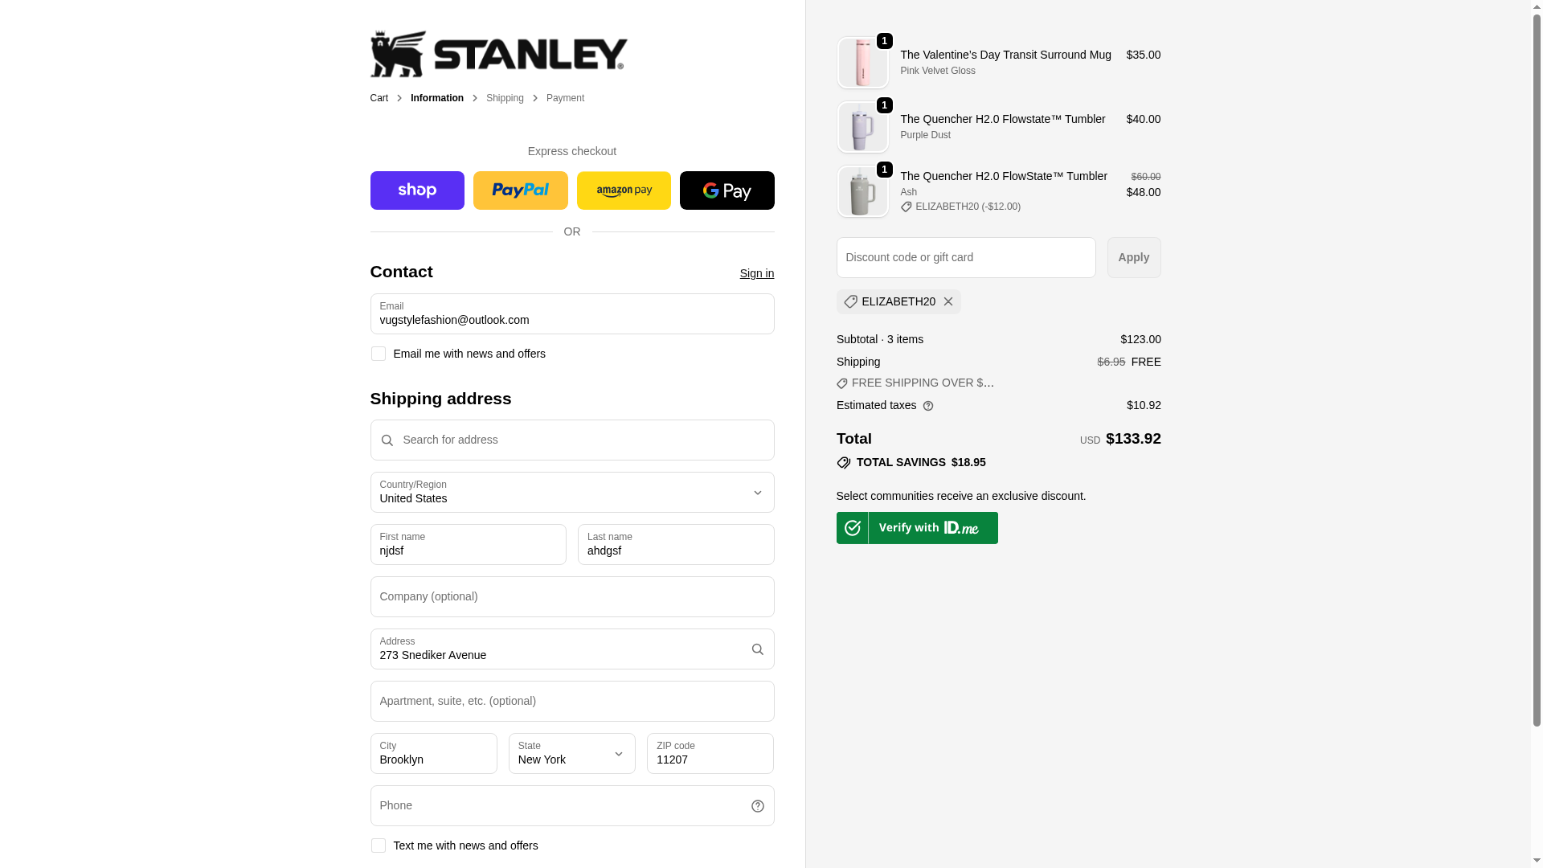Open the State dropdown
This screenshot has width=1543, height=868.
(x=571, y=754)
